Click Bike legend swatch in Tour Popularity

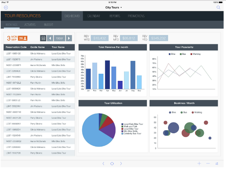[170, 54]
